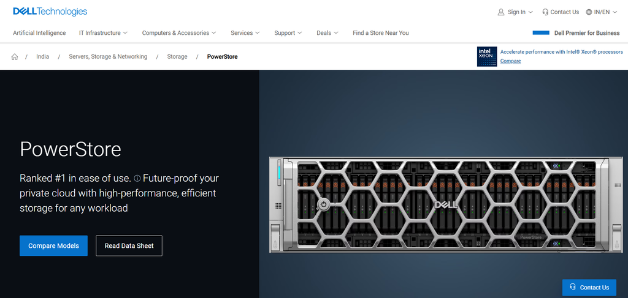628x298 pixels.
Task: Open 'Accelerate performance with Intel Xeon processors' link
Action: tap(562, 52)
